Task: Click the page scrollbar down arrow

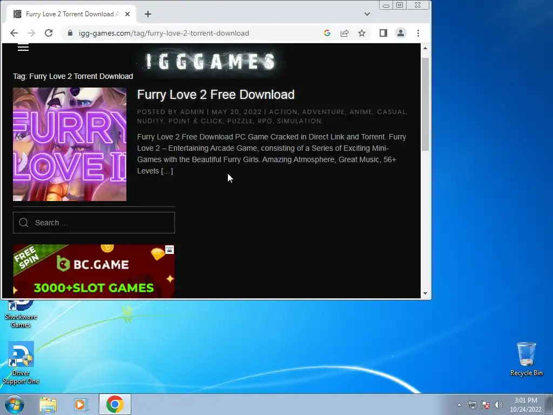Action: pyautogui.click(x=426, y=293)
